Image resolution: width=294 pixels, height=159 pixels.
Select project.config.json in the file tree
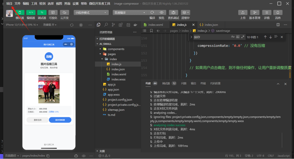[x=120, y=100]
